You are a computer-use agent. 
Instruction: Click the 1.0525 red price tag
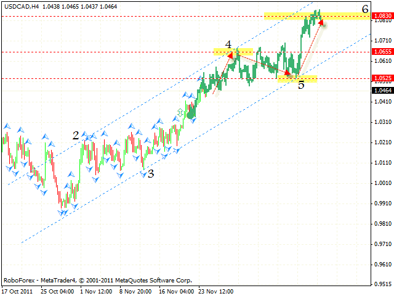click(x=382, y=78)
